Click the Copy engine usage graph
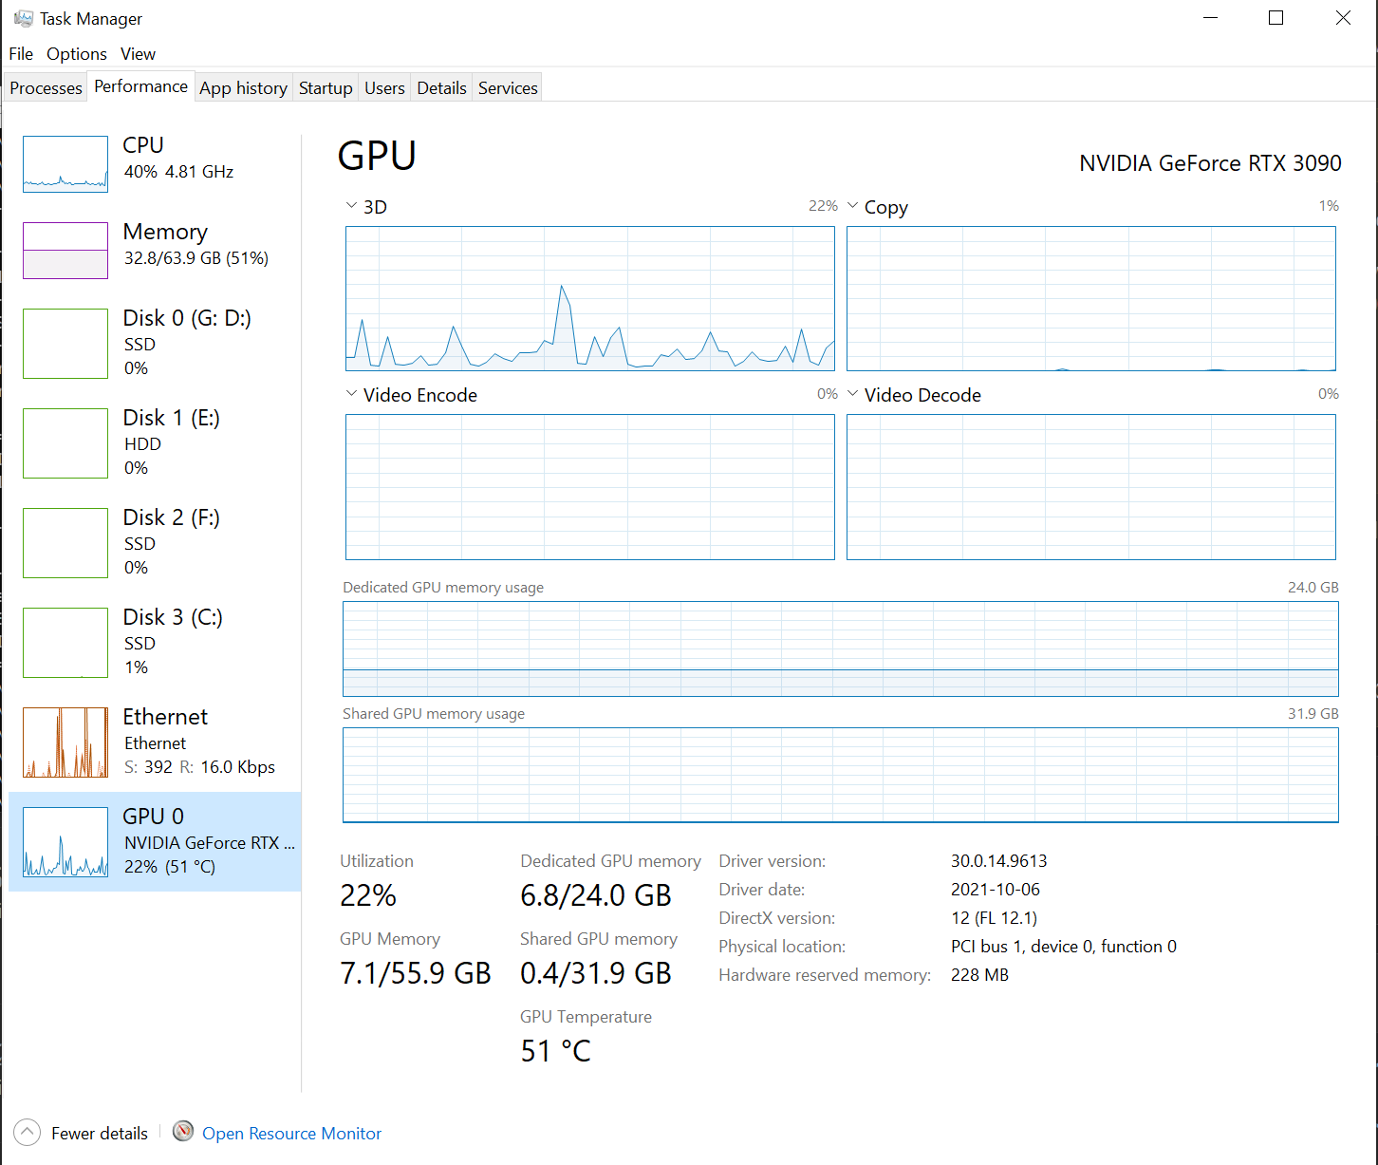 [1091, 298]
